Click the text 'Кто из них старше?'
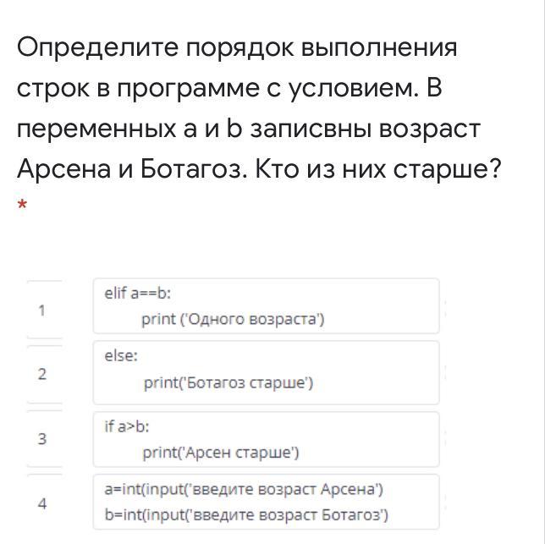545x544 pixels. coord(378,169)
